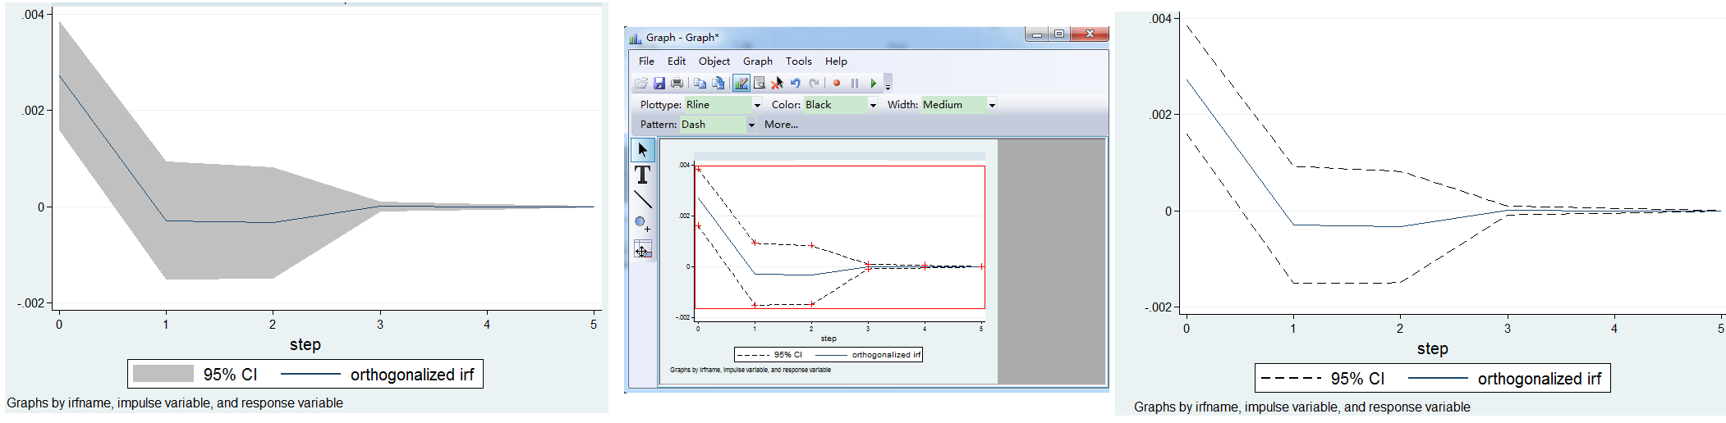Click the More... button
The height and width of the screenshot is (423, 1726).
[x=781, y=125]
